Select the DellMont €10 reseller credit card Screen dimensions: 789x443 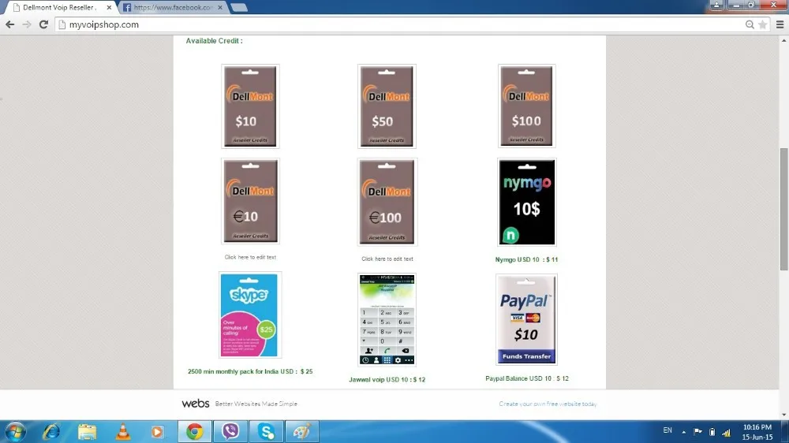pyautogui.click(x=250, y=201)
